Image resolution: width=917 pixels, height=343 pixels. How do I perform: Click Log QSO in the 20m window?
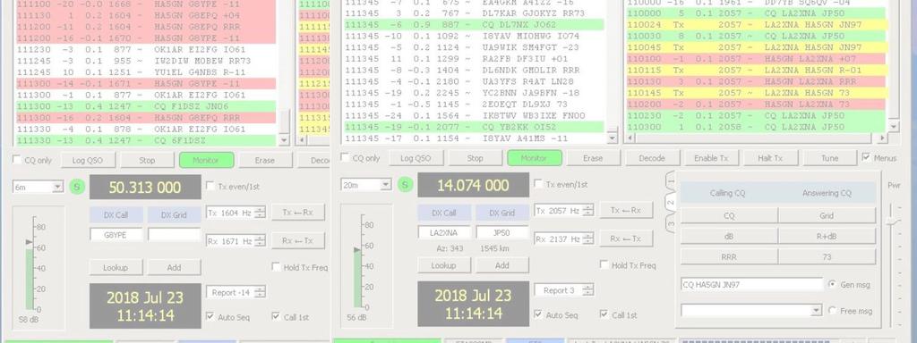pyautogui.click(x=416, y=158)
